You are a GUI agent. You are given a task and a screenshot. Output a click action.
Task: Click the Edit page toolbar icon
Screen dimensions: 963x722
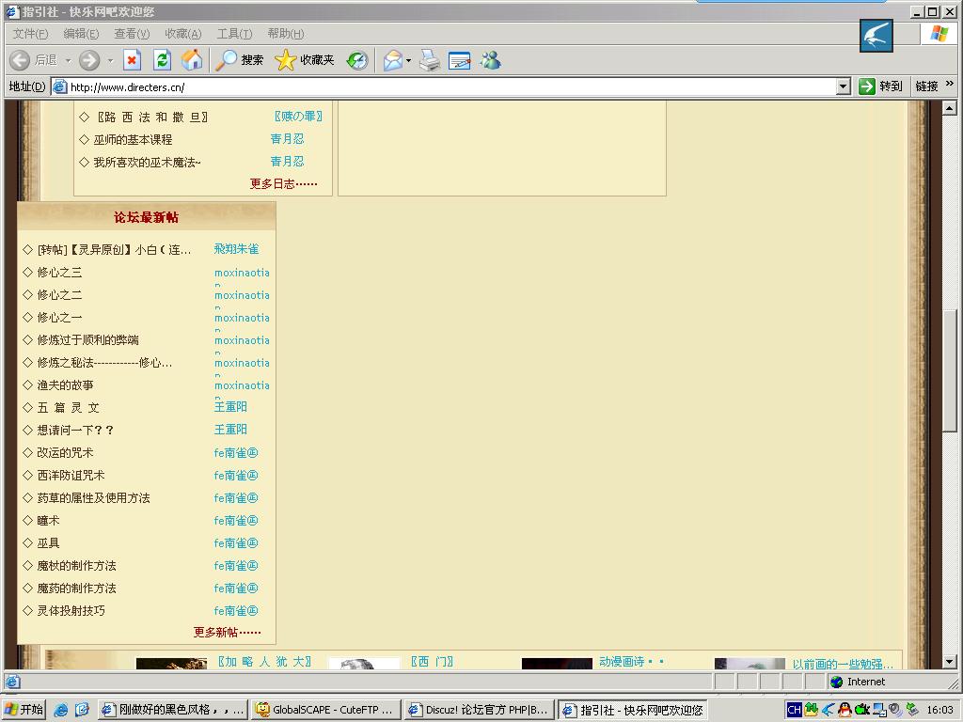click(x=459, y=60)
